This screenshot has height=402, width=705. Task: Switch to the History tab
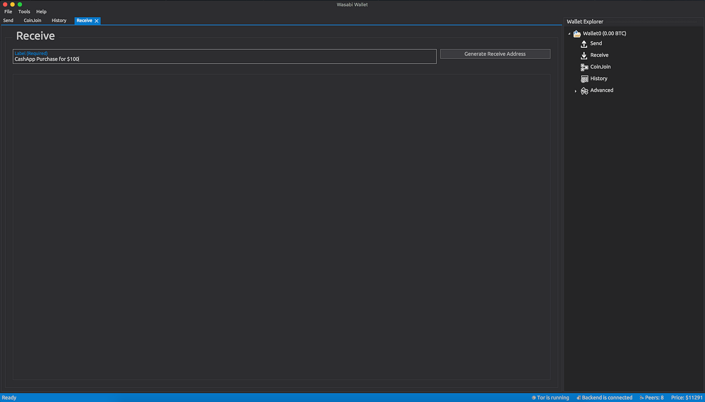point(59,21)
